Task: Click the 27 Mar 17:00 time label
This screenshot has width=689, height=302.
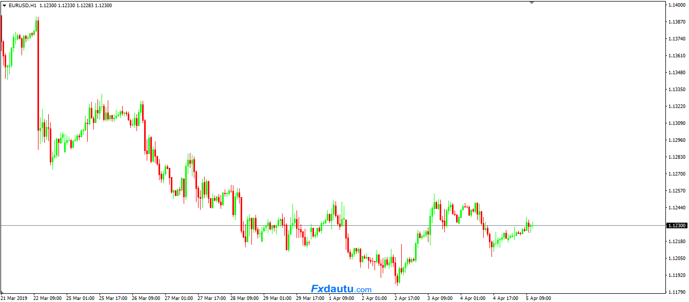Action: (212, 298)
